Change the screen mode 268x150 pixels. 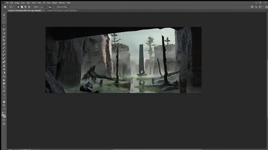click(x=4, y=124)
